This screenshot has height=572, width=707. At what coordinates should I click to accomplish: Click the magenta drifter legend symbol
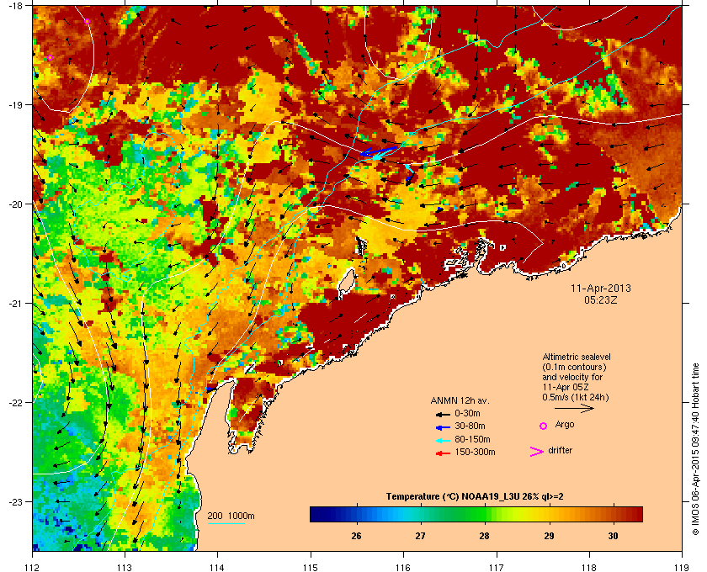tap(537, 452)
